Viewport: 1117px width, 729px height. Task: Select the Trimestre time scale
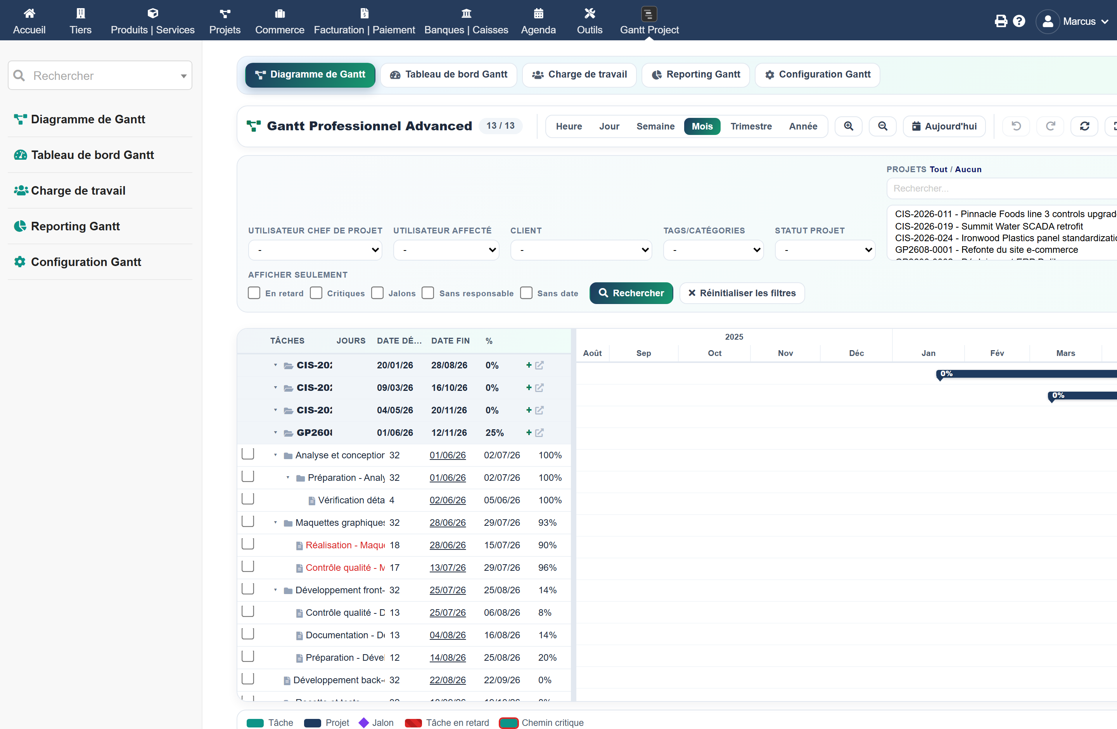pos(751,126)
